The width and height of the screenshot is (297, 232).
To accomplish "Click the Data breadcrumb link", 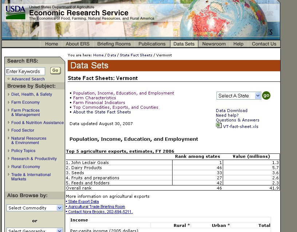I will pyautogui.click(x=112, y=55).
